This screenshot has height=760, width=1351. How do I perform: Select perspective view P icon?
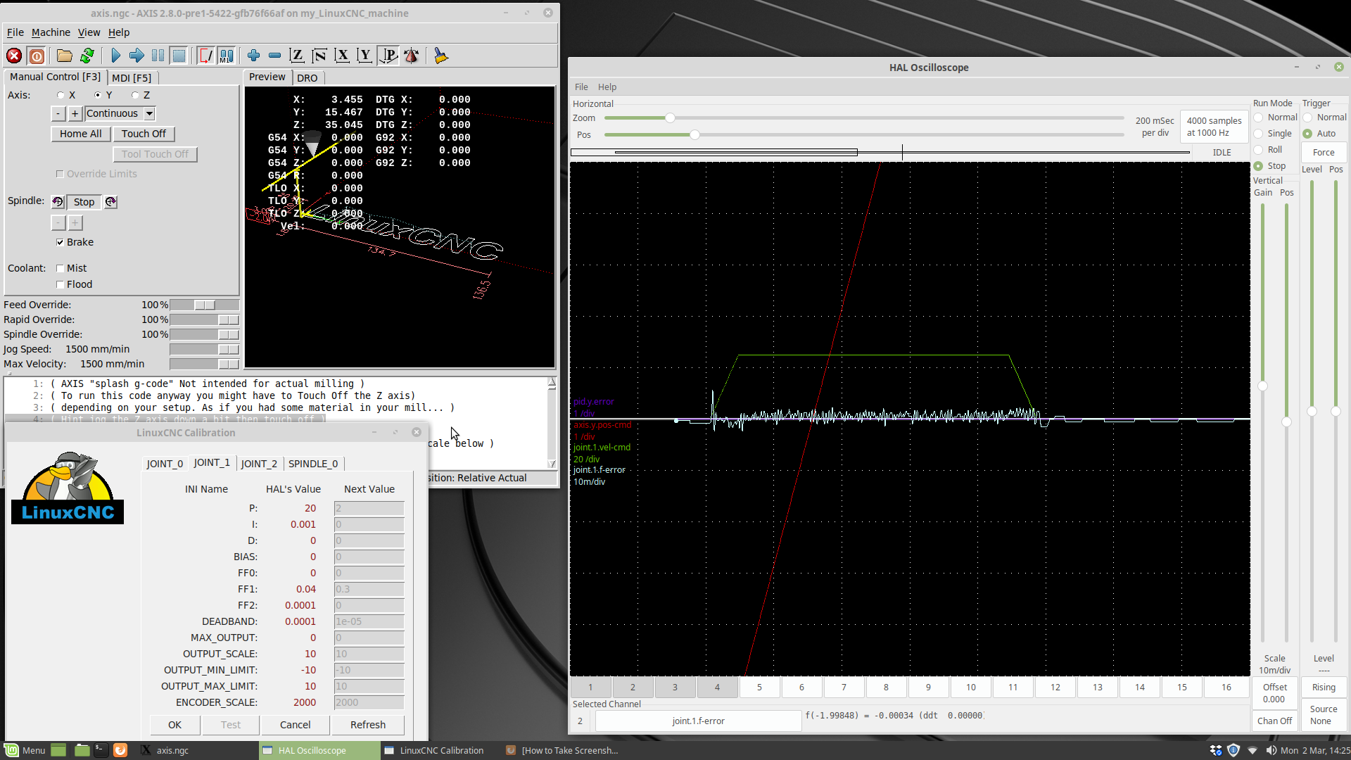pos(388,56)
